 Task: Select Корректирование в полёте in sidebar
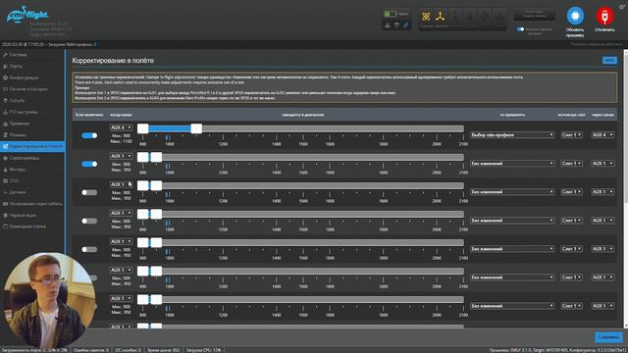[x=32, y=146]
